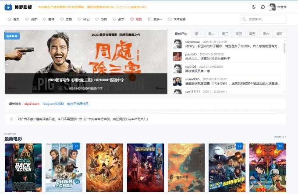Open the highlighted 短剧 nav item
Viewport: 298px width, 194px height.
coord(136,19)
